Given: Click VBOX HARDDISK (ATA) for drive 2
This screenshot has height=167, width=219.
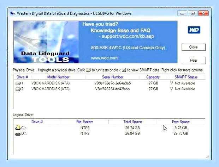Looking at the screenshot, I should coord(51,89).
